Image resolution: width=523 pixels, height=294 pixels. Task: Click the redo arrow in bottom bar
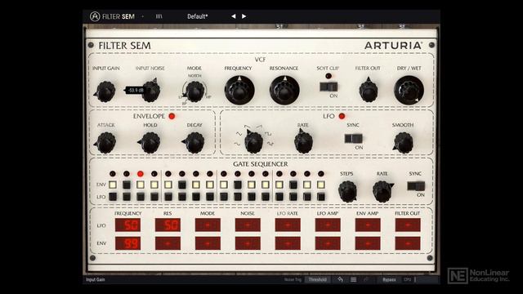point(366,279)
